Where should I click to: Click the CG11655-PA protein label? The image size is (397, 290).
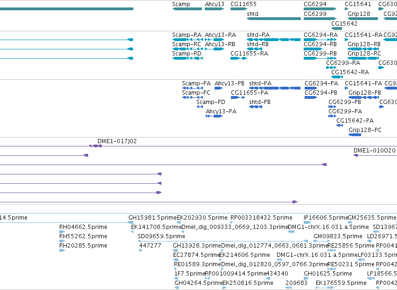point(250,93)
